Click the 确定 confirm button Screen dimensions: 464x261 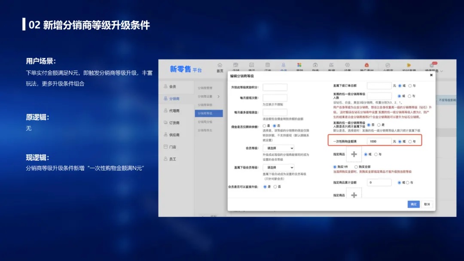(413, 204)
